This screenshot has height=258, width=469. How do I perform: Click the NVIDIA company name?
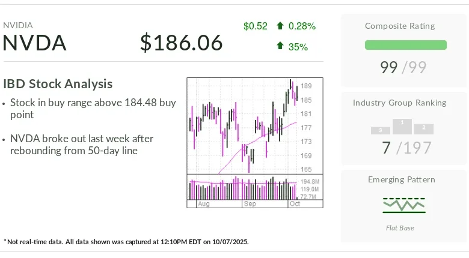[18, 25]
